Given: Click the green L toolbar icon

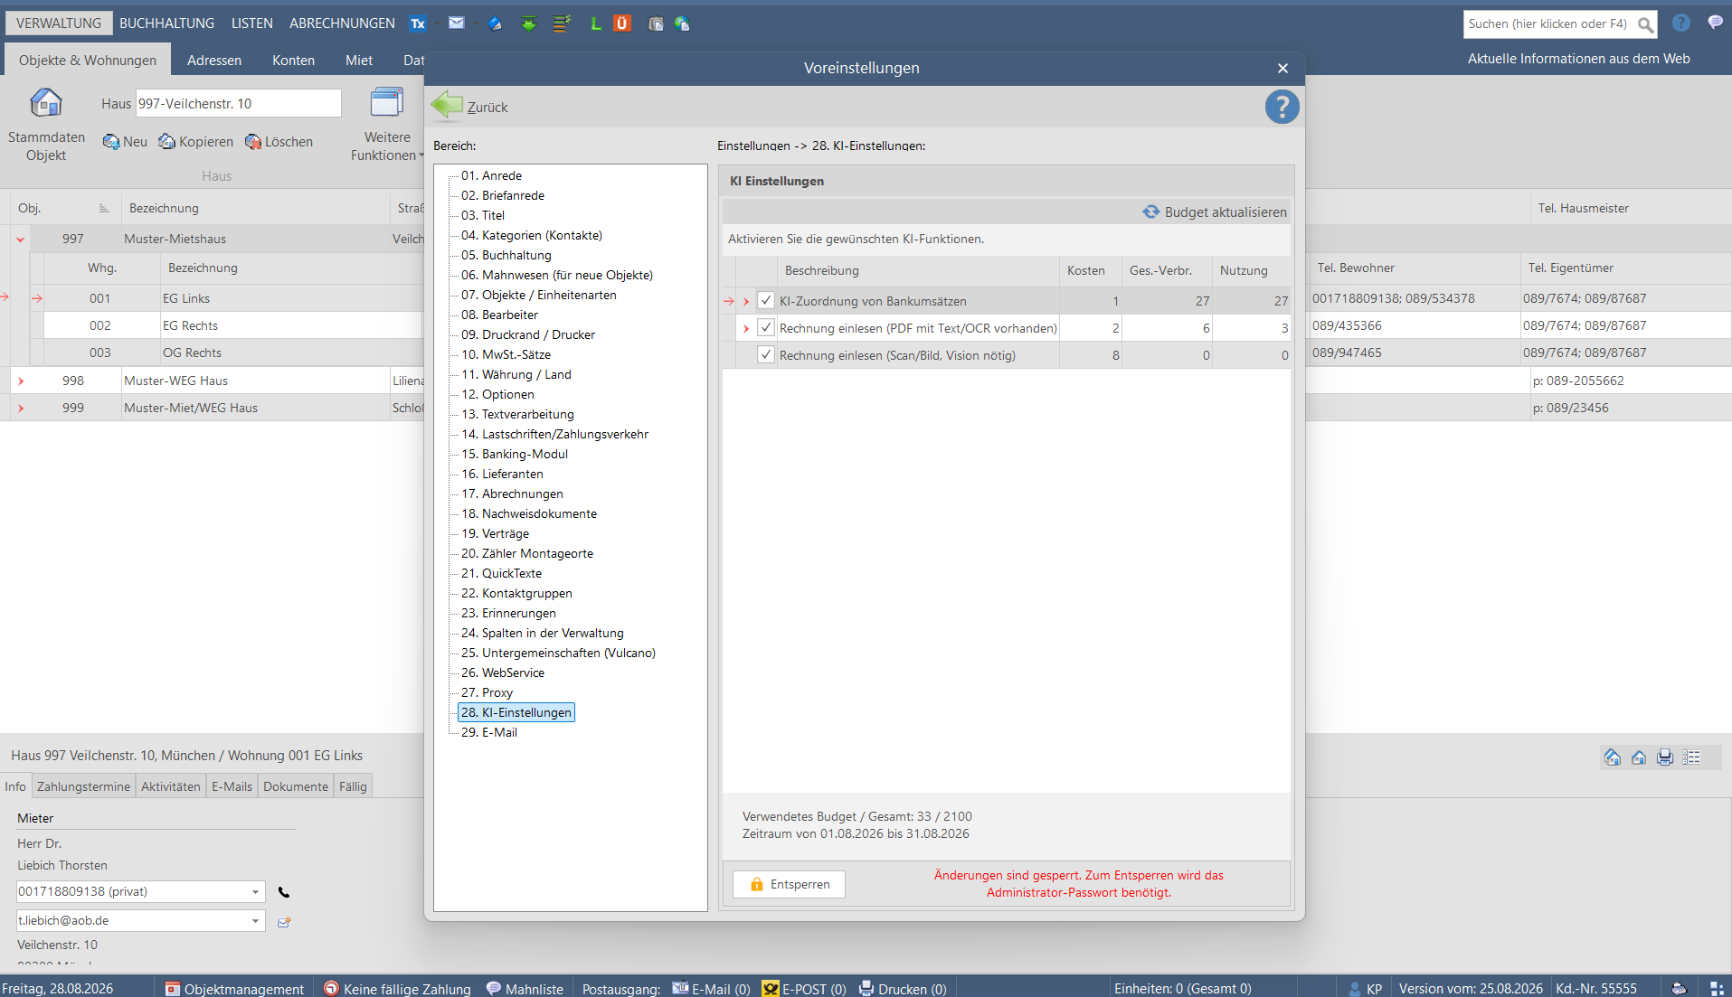Looking at the screenshot, I should [595, 24].
